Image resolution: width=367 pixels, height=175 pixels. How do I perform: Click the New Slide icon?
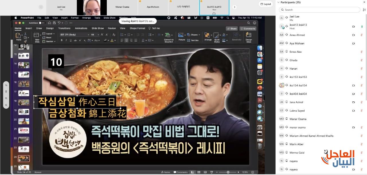coord(37,36)
